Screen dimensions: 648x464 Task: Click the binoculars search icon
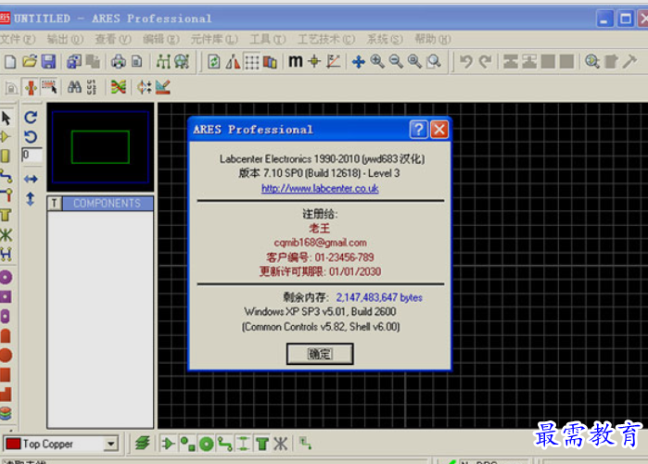pos(74,87)
